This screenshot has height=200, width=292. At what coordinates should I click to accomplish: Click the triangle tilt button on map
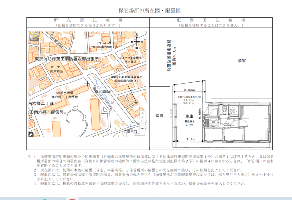pyautogui.click(x=143, y=113)
